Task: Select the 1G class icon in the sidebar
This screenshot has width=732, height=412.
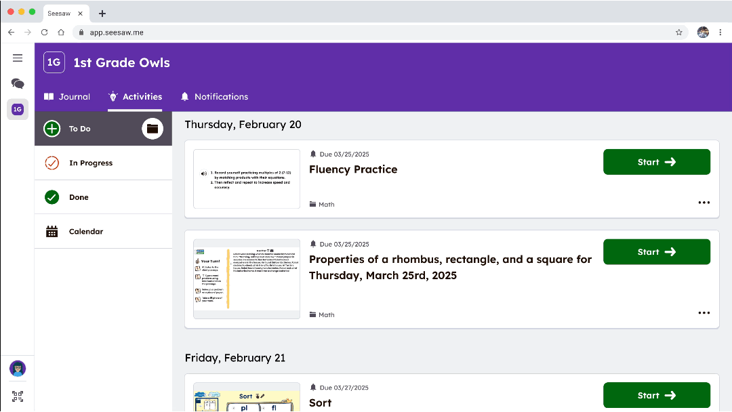Action: point(18,109)
